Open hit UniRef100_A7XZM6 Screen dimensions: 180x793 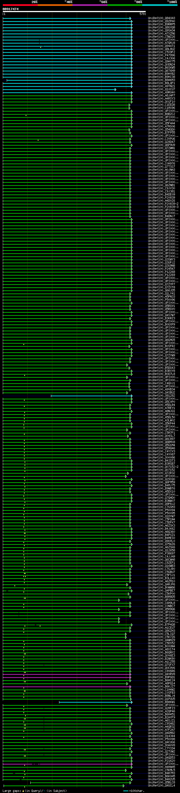(161, 33)
